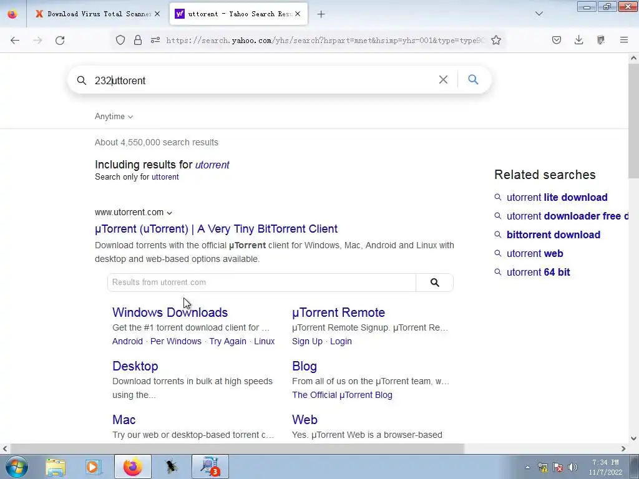Open the Web sitelink
Screen dimensions: 639x479
pos(305,420)
